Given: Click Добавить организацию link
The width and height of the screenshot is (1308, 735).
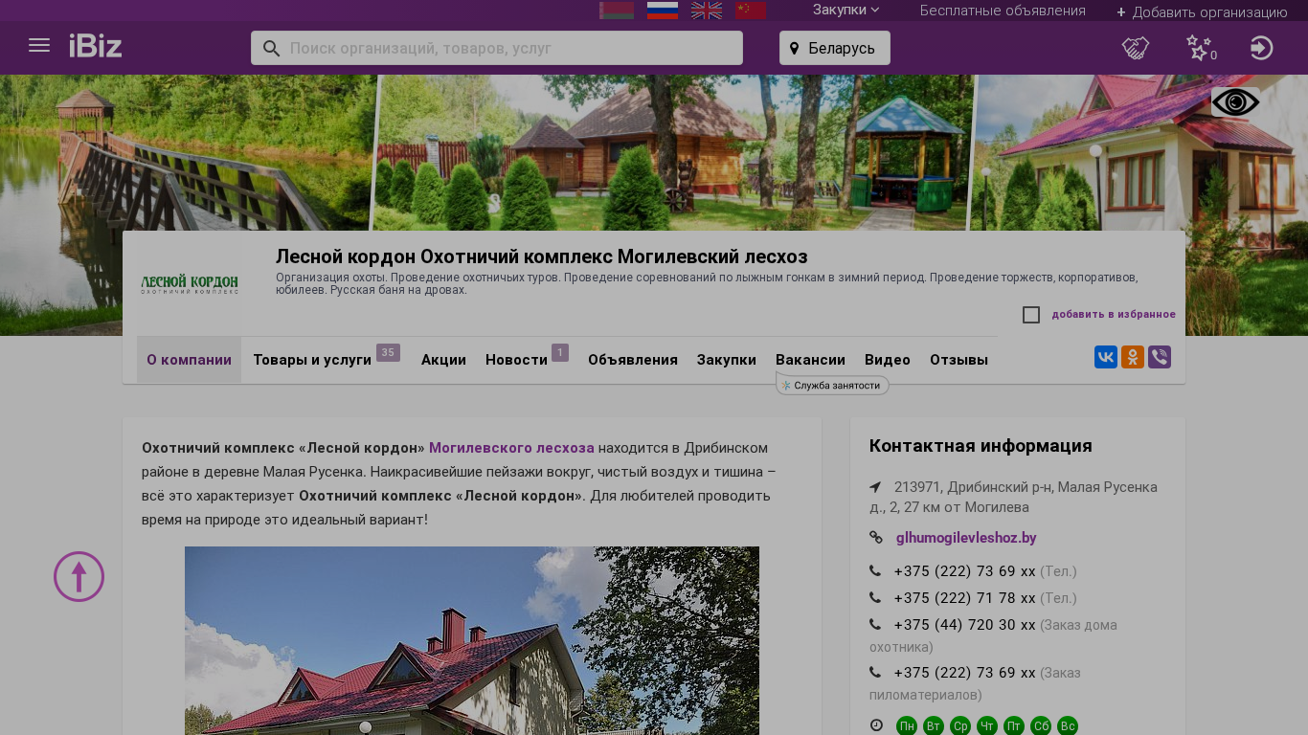Looking at the screenshot, I should (x=1202, y=11).
